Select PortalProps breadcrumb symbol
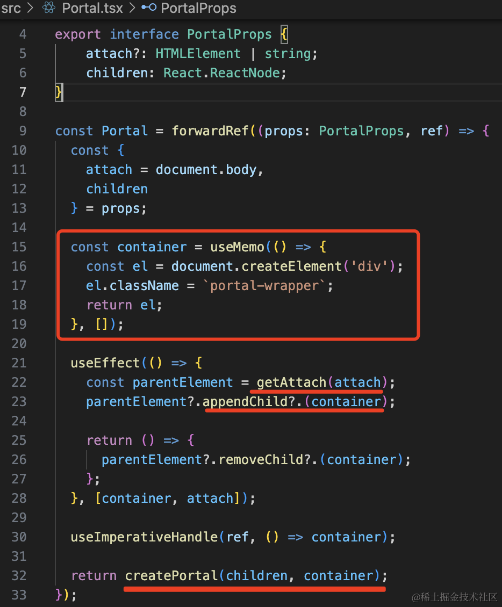 coord(198,8)
